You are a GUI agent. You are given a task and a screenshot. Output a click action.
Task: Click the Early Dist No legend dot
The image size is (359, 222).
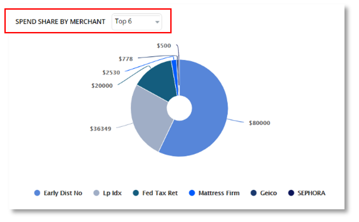(x=37, y=193)
